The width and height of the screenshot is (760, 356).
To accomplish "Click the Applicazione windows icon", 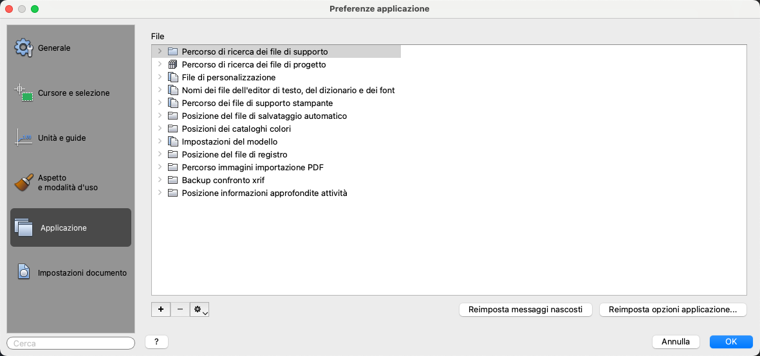I will (24, 227).
